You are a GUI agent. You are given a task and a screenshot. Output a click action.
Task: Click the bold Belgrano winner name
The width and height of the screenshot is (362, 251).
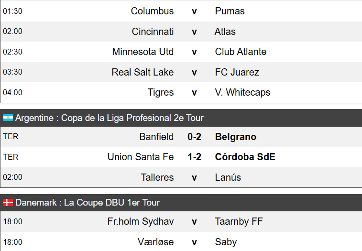click(x=236, y=137)
